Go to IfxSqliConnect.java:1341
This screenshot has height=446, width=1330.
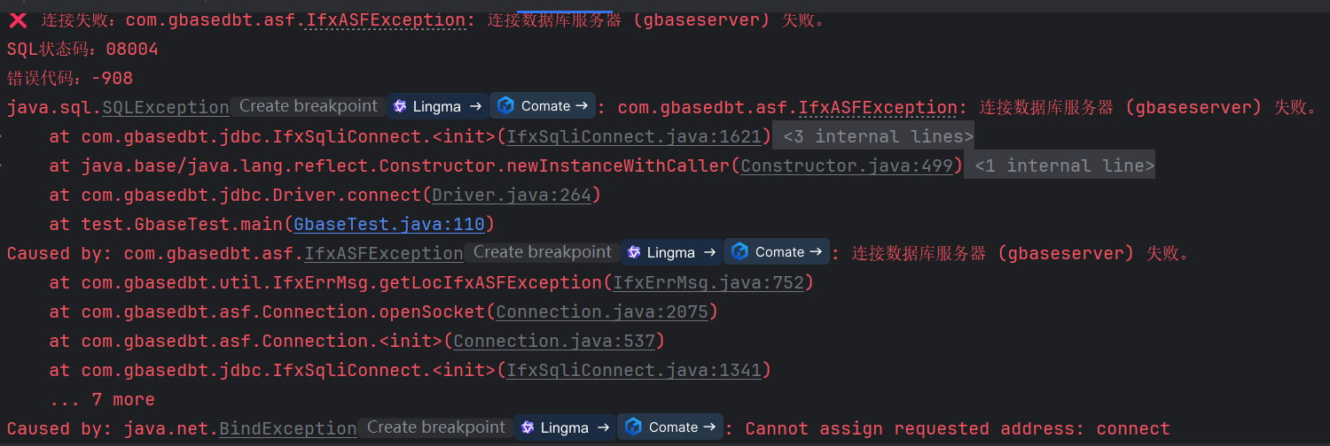pyautogui.click(x=634, y=370)
